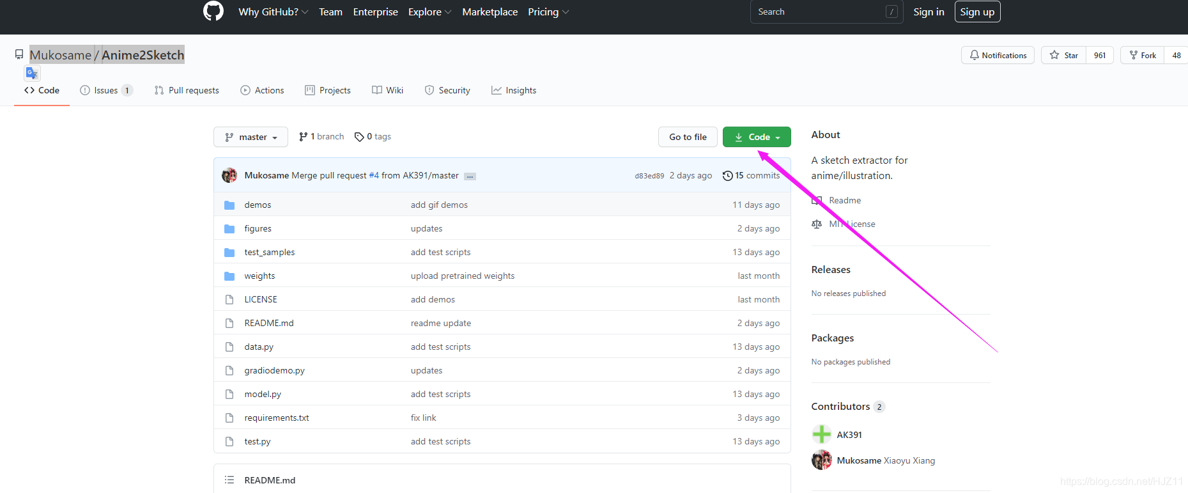The image size is (1188, 493).
Task: Click the slash shortcut icon in search box
Action: click(x=892, y=12)
